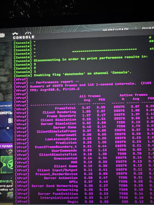Click the Client Input/Output row label
154x205 pixels.
tap(57, 170)
